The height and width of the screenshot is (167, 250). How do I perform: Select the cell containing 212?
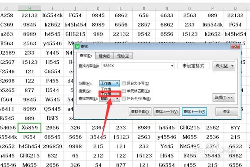[x=98, y=156]
